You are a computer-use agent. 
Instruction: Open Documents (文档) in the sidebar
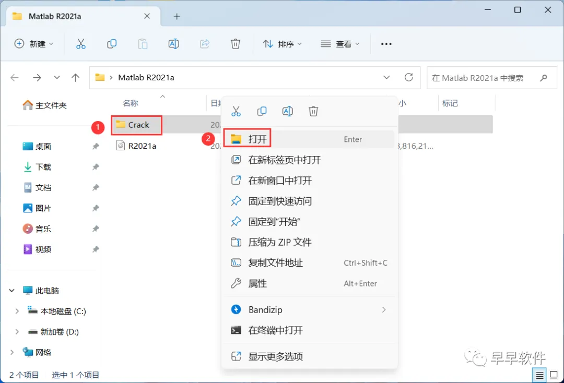37,187
